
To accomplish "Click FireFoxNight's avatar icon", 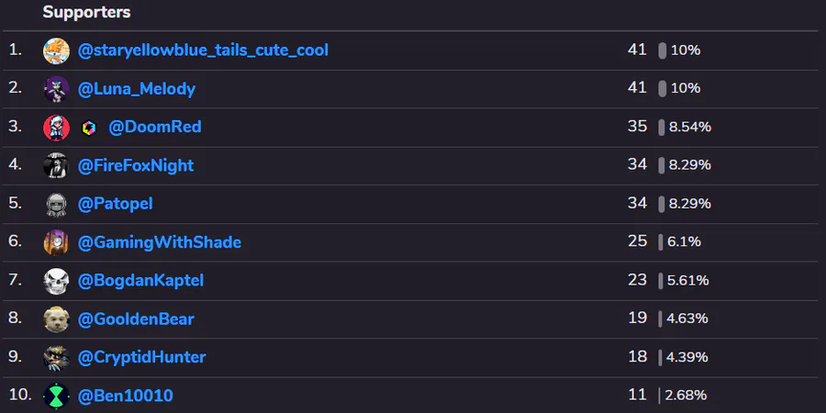I will point(57,165).
